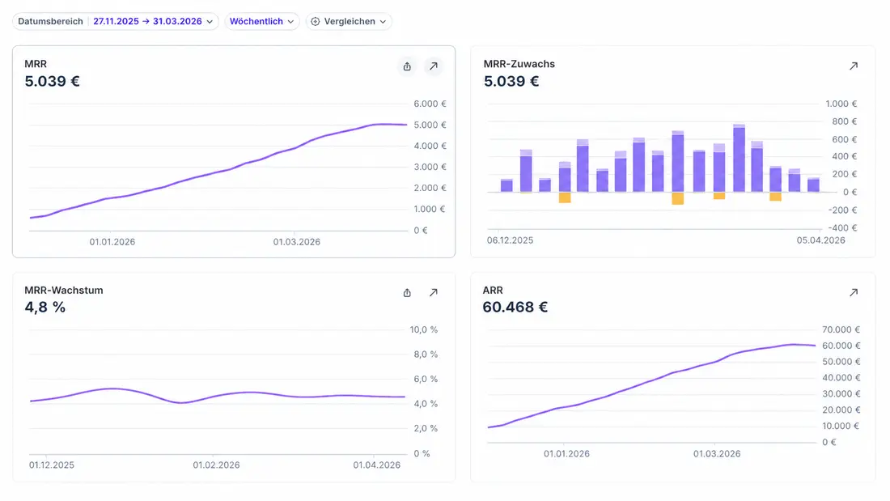Click the plus circle icon in Vergleichen
Viewport: 890px width, 501px height.
point(315,22)
